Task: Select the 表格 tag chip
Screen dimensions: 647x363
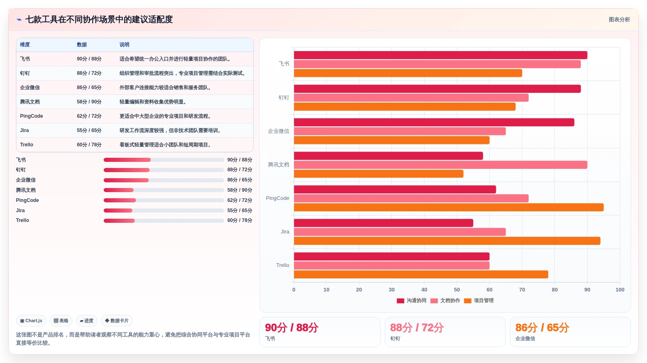Action: (61, 321)
